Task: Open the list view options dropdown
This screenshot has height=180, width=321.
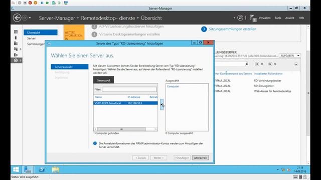Action: pos(259,64)
